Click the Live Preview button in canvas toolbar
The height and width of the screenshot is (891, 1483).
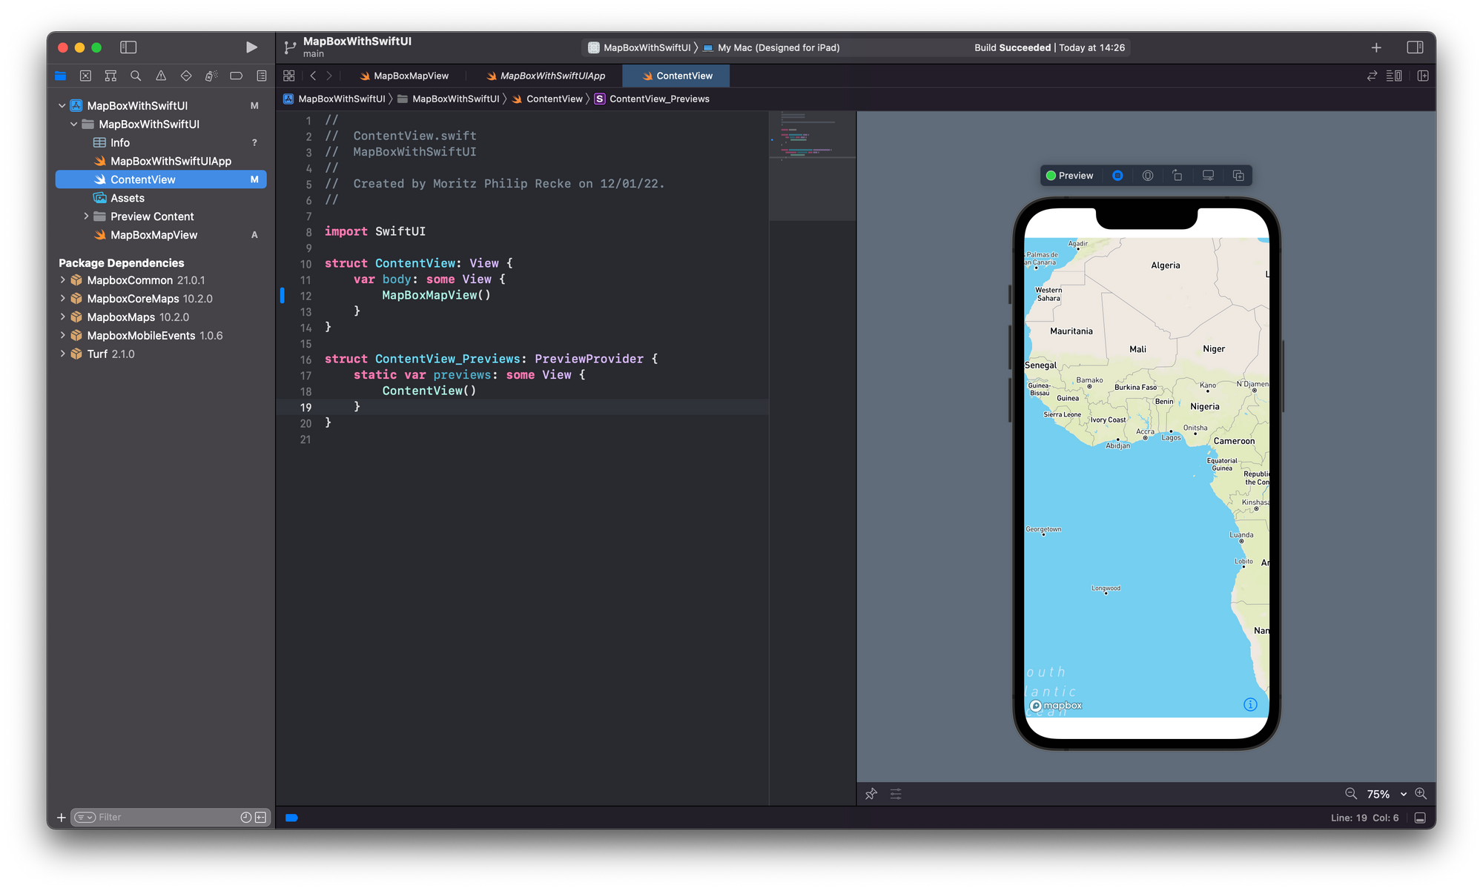click(1117, 176)
